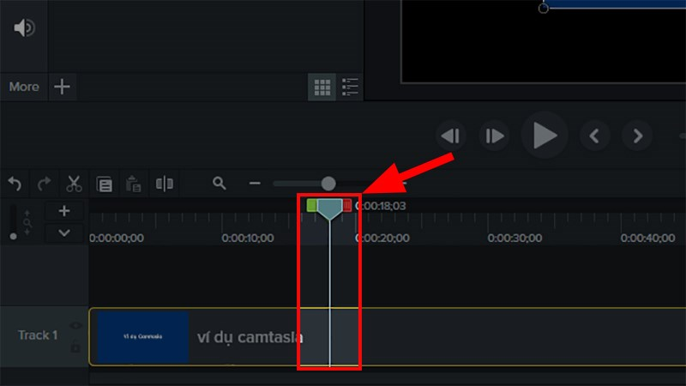Step back one frame
This screenshot has height=386, width=686.
pos(451,136)
